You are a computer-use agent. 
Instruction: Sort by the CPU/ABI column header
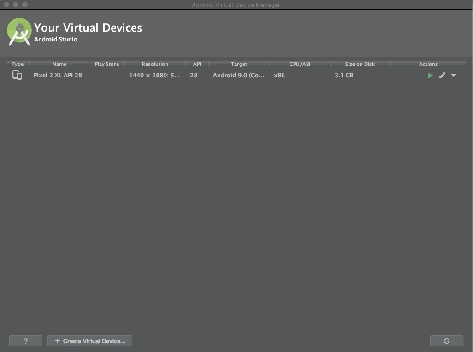tap(300, 64)
